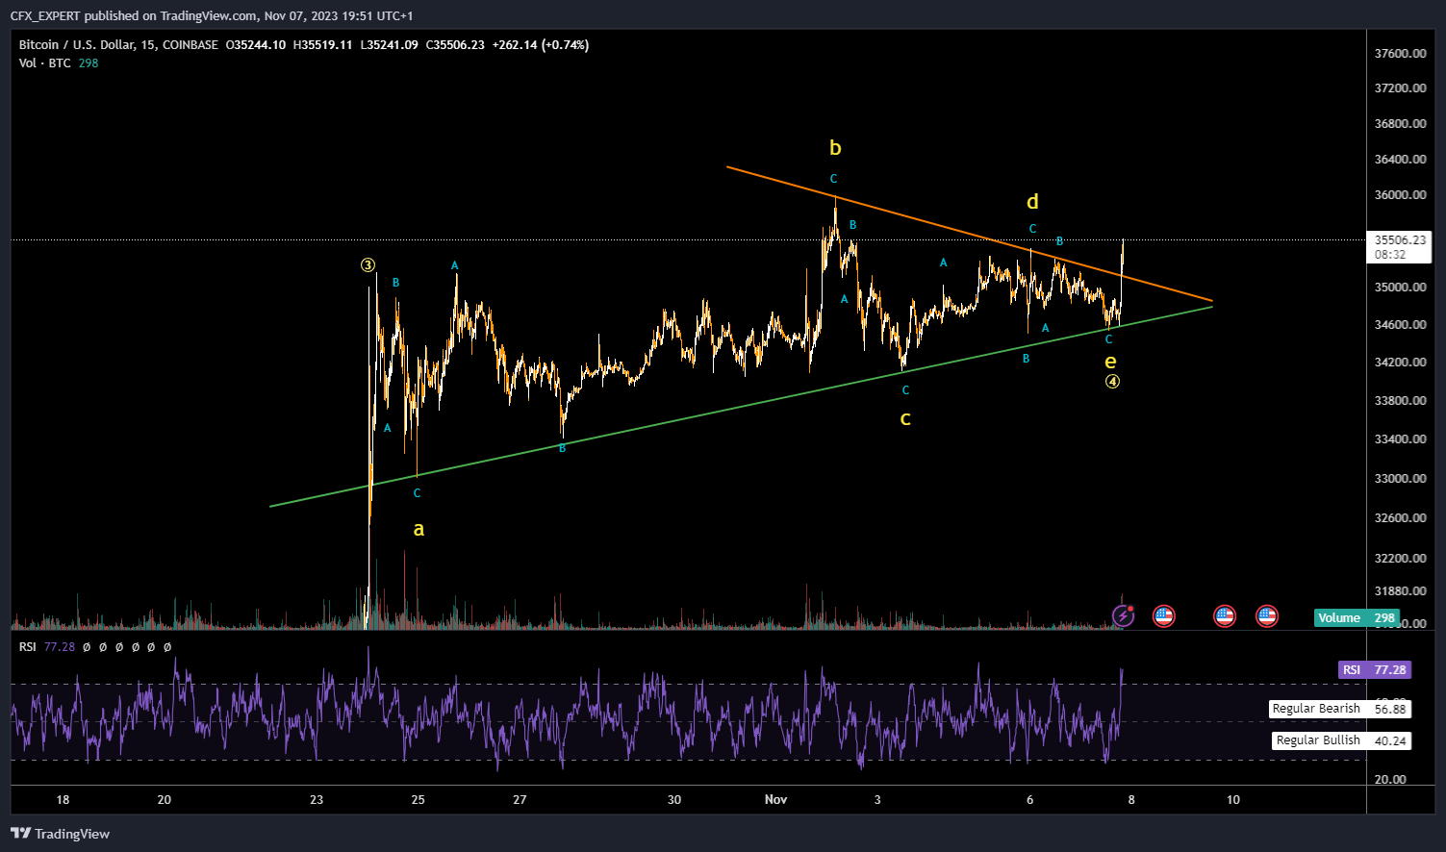Click the H35519.11 high price value

[323, 44]
